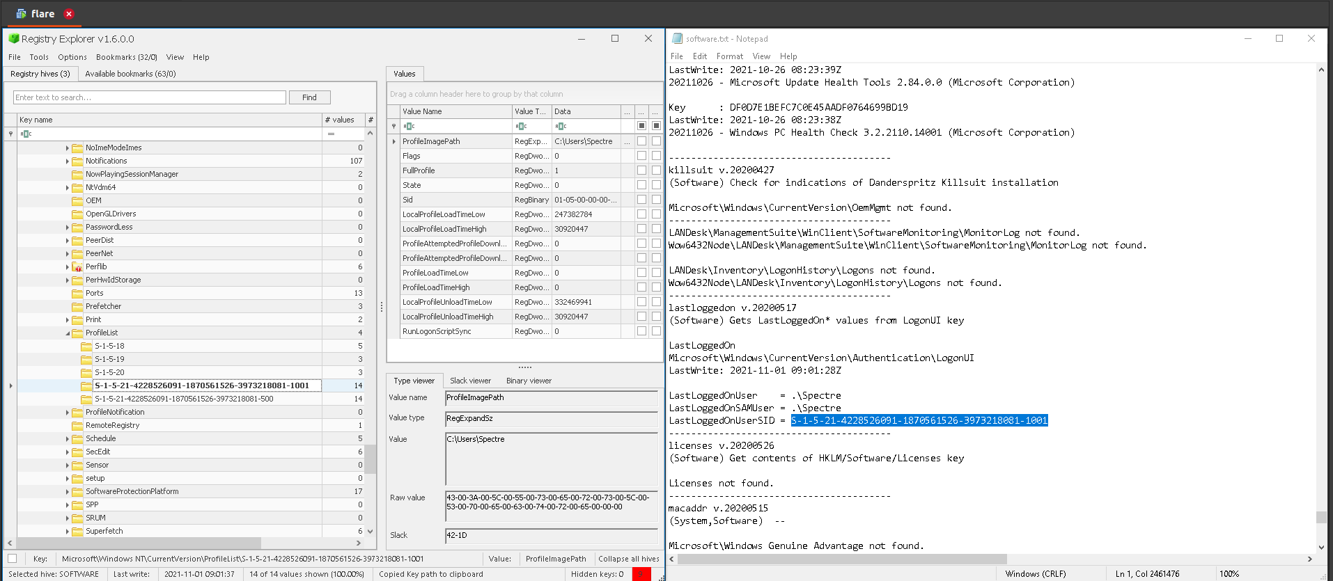Click the key tree horizontal scrollbar thumb

[139, 543]
